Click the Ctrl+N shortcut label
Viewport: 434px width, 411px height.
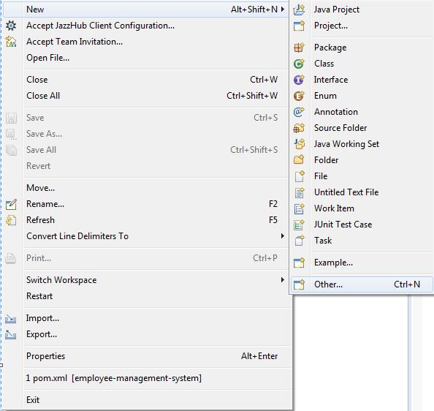pos(407,284)
